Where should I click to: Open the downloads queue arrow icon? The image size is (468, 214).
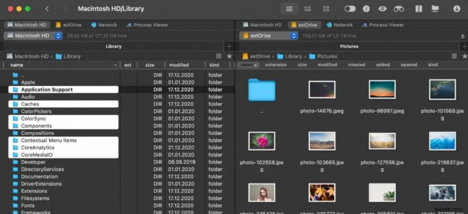(x=456, y=9)
